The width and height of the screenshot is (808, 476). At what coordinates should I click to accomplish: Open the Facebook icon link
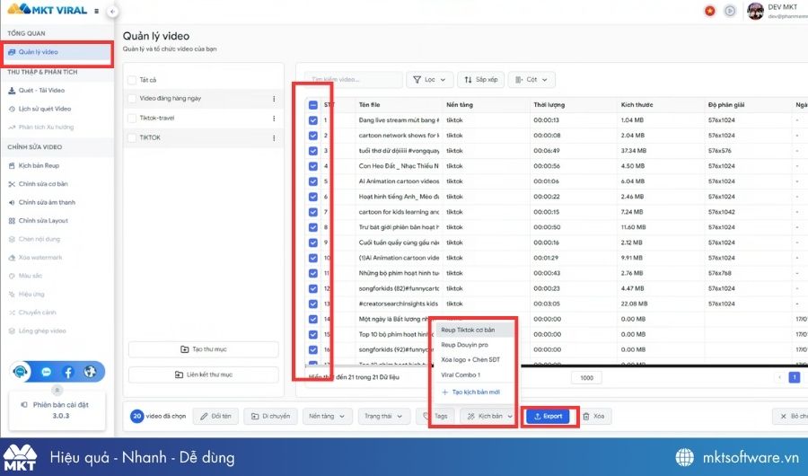(x=68, y=372)
